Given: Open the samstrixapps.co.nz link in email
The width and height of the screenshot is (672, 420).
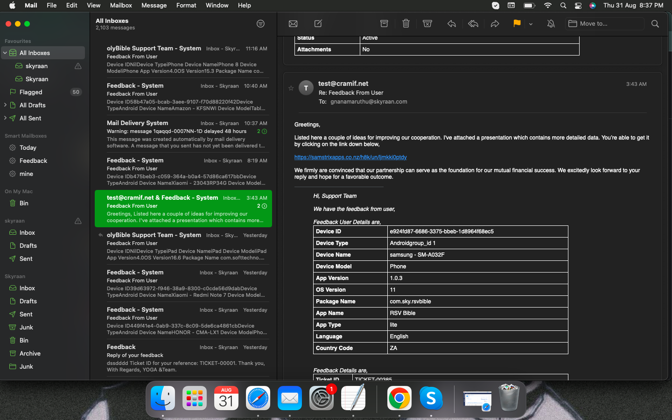Looking at the screenshot, I should pyautogui.click(x=350, y=157).
